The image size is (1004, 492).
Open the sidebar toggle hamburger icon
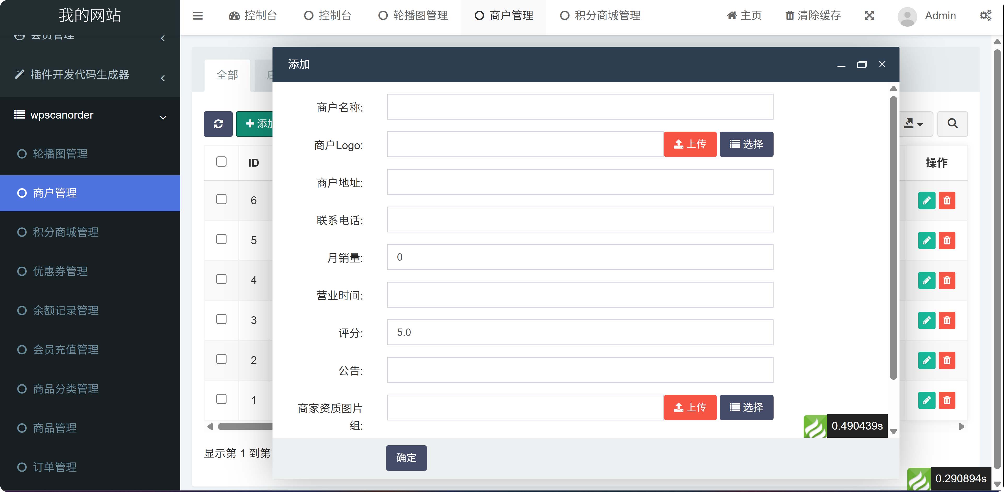198,16
